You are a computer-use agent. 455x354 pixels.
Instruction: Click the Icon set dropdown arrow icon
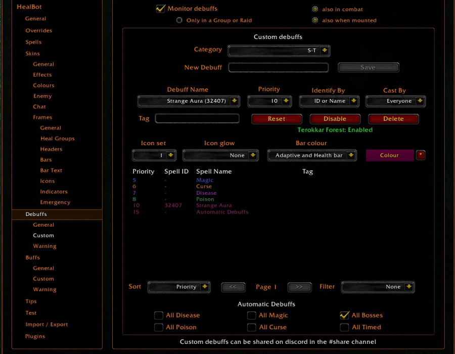(171, 155)
